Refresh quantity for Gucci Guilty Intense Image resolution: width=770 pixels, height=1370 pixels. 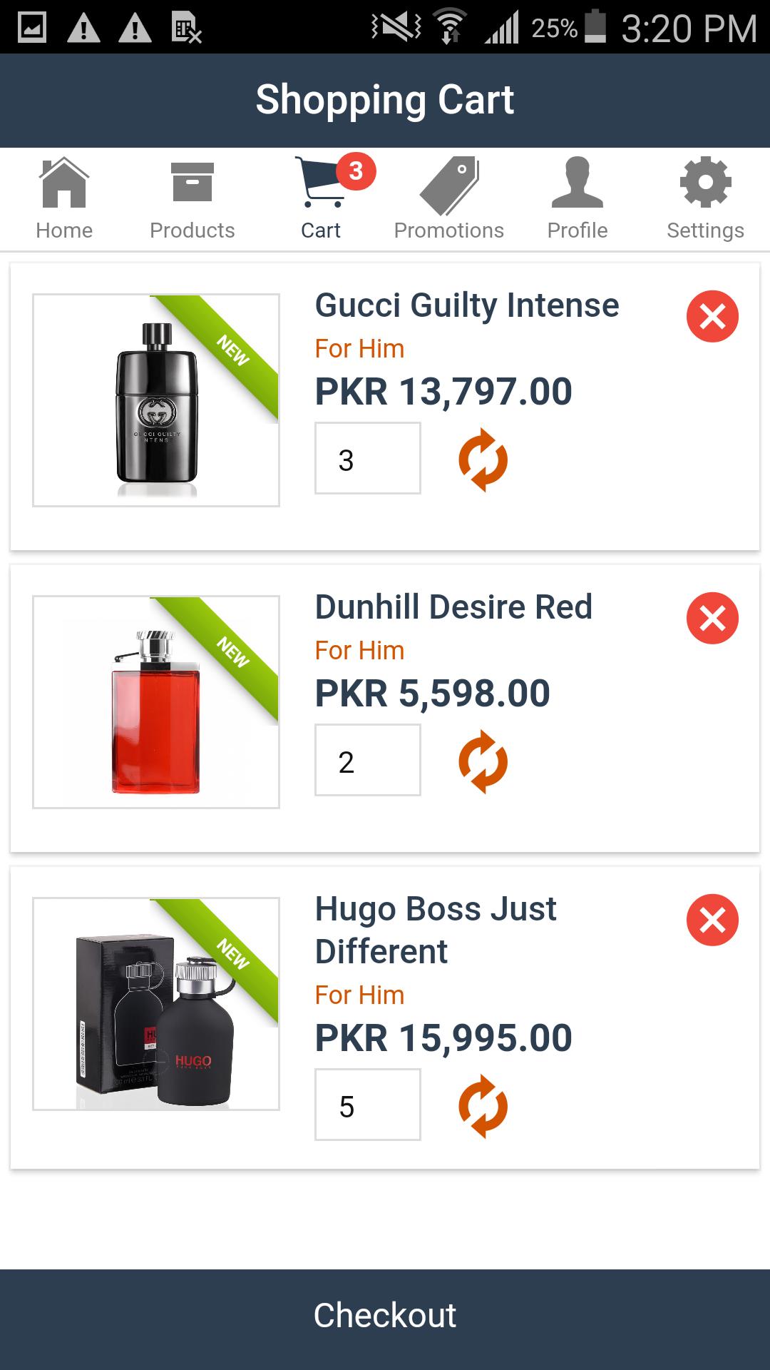(x=483, y=460)
